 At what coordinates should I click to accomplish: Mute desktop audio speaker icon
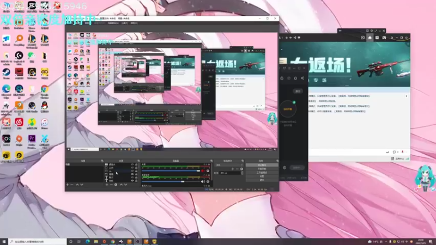[203, 181]
